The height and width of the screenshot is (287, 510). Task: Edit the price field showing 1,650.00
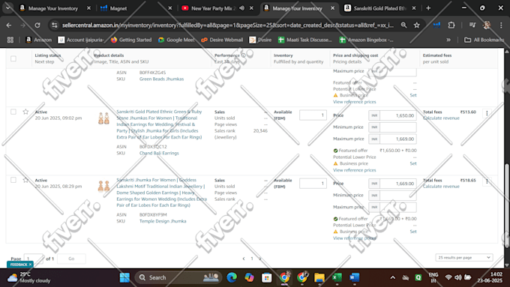click(x=398, y=115)
